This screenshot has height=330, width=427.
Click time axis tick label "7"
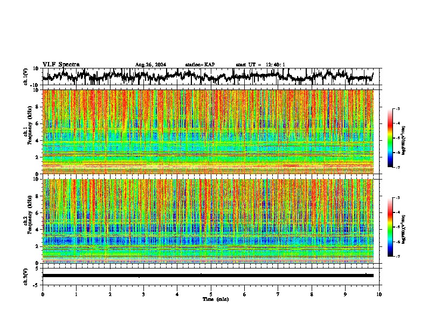coord(278,294)
